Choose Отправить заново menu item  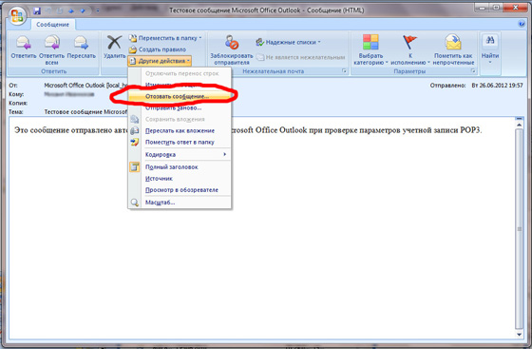point(180,108)
